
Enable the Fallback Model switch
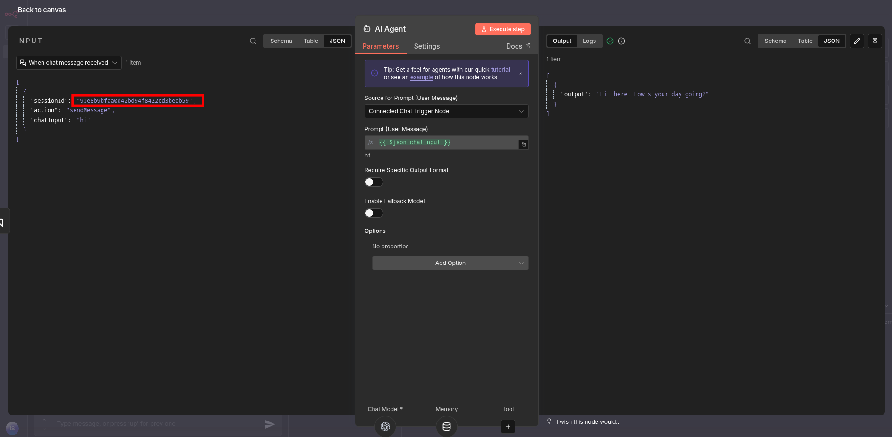click(x=374, y=213)
